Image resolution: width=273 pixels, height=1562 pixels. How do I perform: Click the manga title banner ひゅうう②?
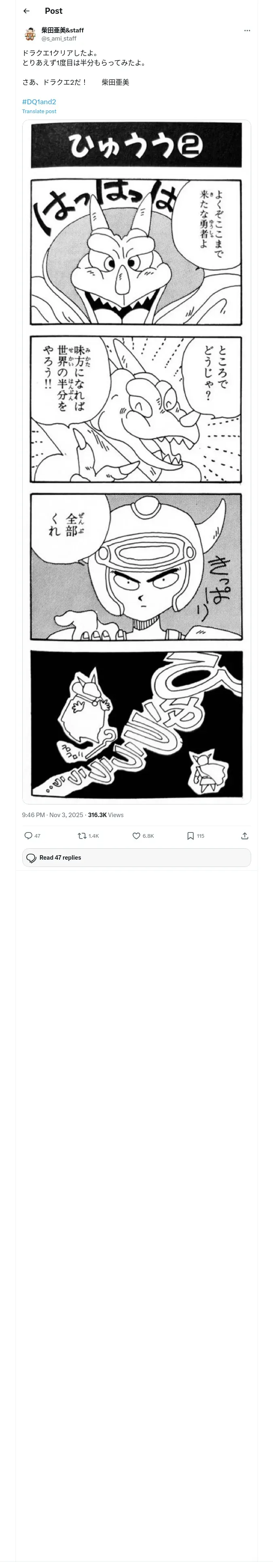point(136,146)
